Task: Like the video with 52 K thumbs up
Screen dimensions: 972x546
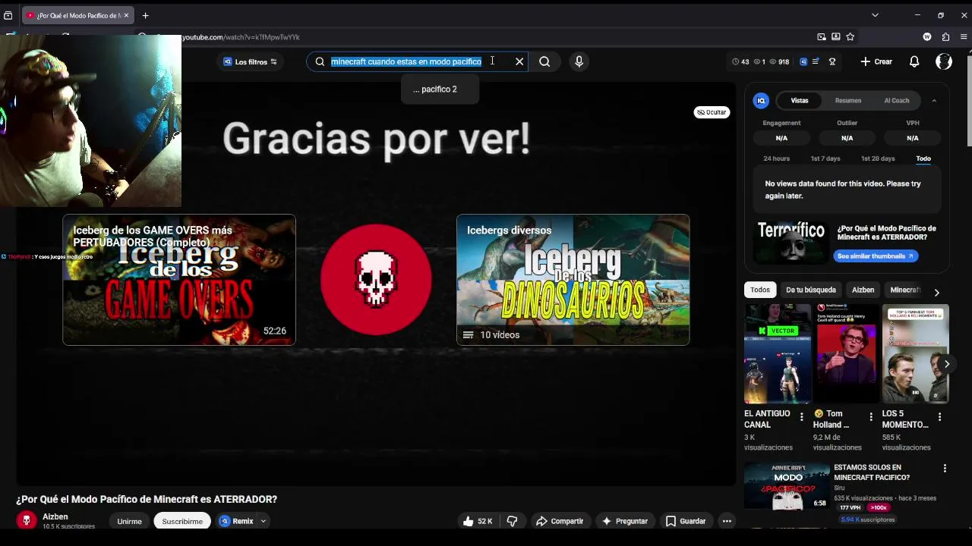Action: (478, 521)
